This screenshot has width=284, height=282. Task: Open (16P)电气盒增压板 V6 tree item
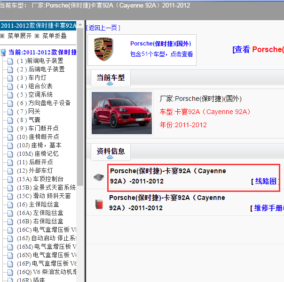pyautogui.click(x=47, y=263)
